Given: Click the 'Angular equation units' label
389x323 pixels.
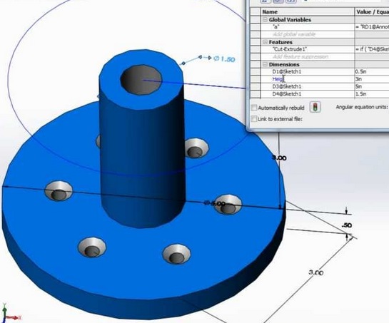Looking at the screenshot, I should [x=361, y=107].
